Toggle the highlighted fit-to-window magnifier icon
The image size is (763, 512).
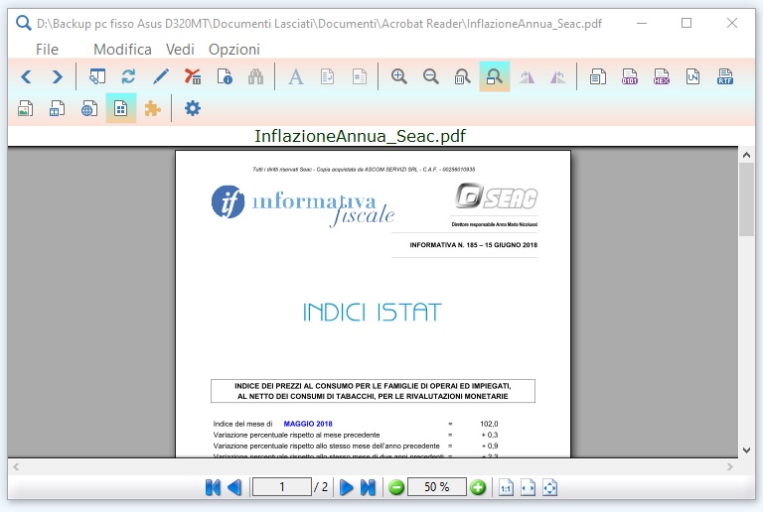(495, 76)
